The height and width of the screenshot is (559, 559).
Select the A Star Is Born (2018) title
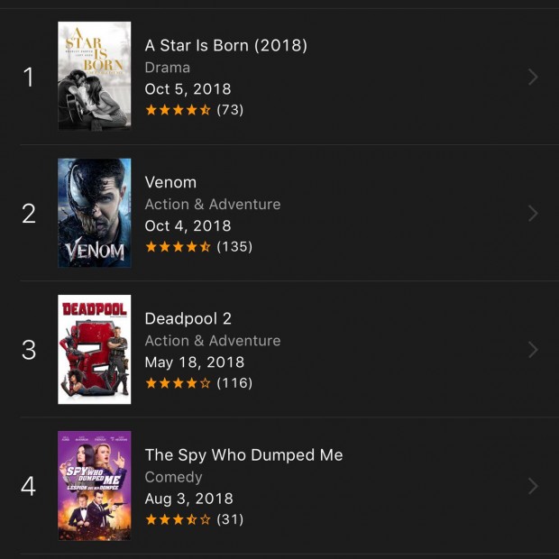(226, 46)
